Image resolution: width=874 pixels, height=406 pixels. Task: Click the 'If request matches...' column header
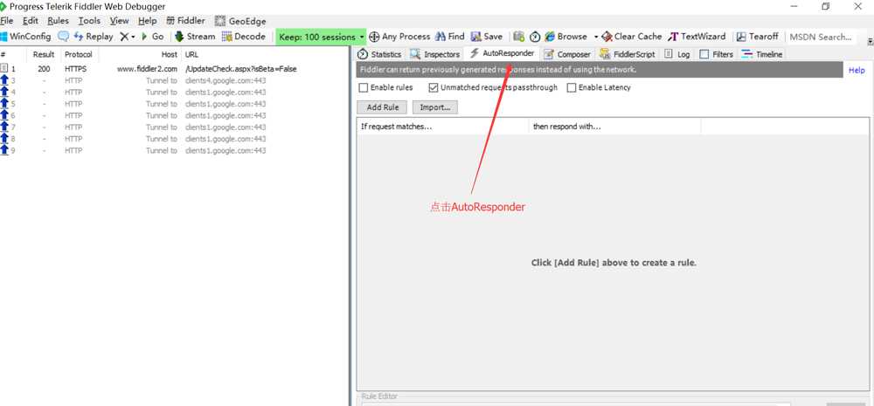(442, 127)
